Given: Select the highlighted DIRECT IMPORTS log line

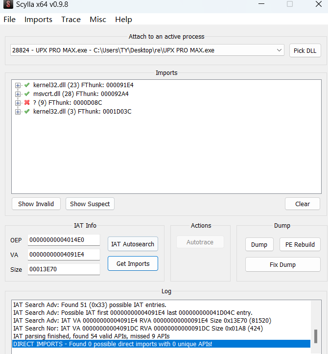Looking at the screenshot, I should coord(161,344).
